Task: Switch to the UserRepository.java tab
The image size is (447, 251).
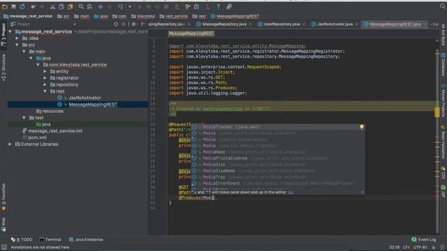Action: [x=281, y=24]
